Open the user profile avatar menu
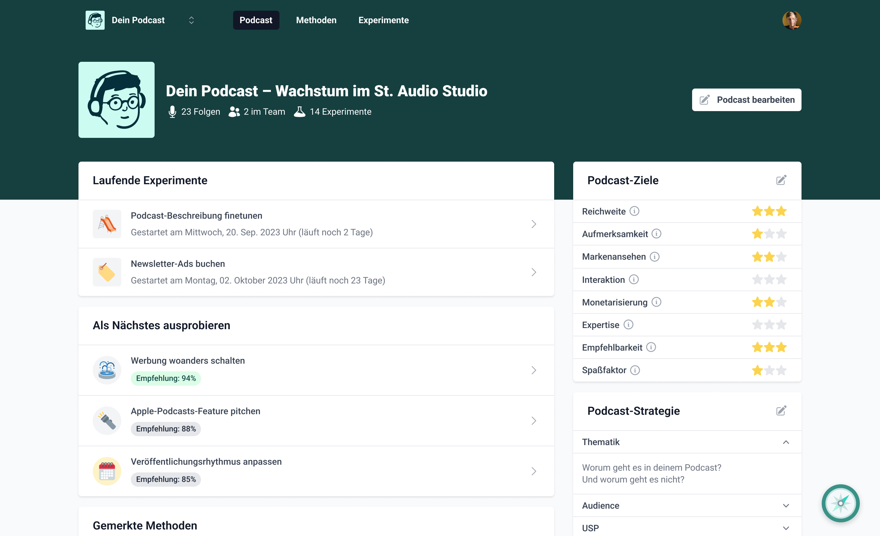Screen dimensions: 880x536 [791, 20]
